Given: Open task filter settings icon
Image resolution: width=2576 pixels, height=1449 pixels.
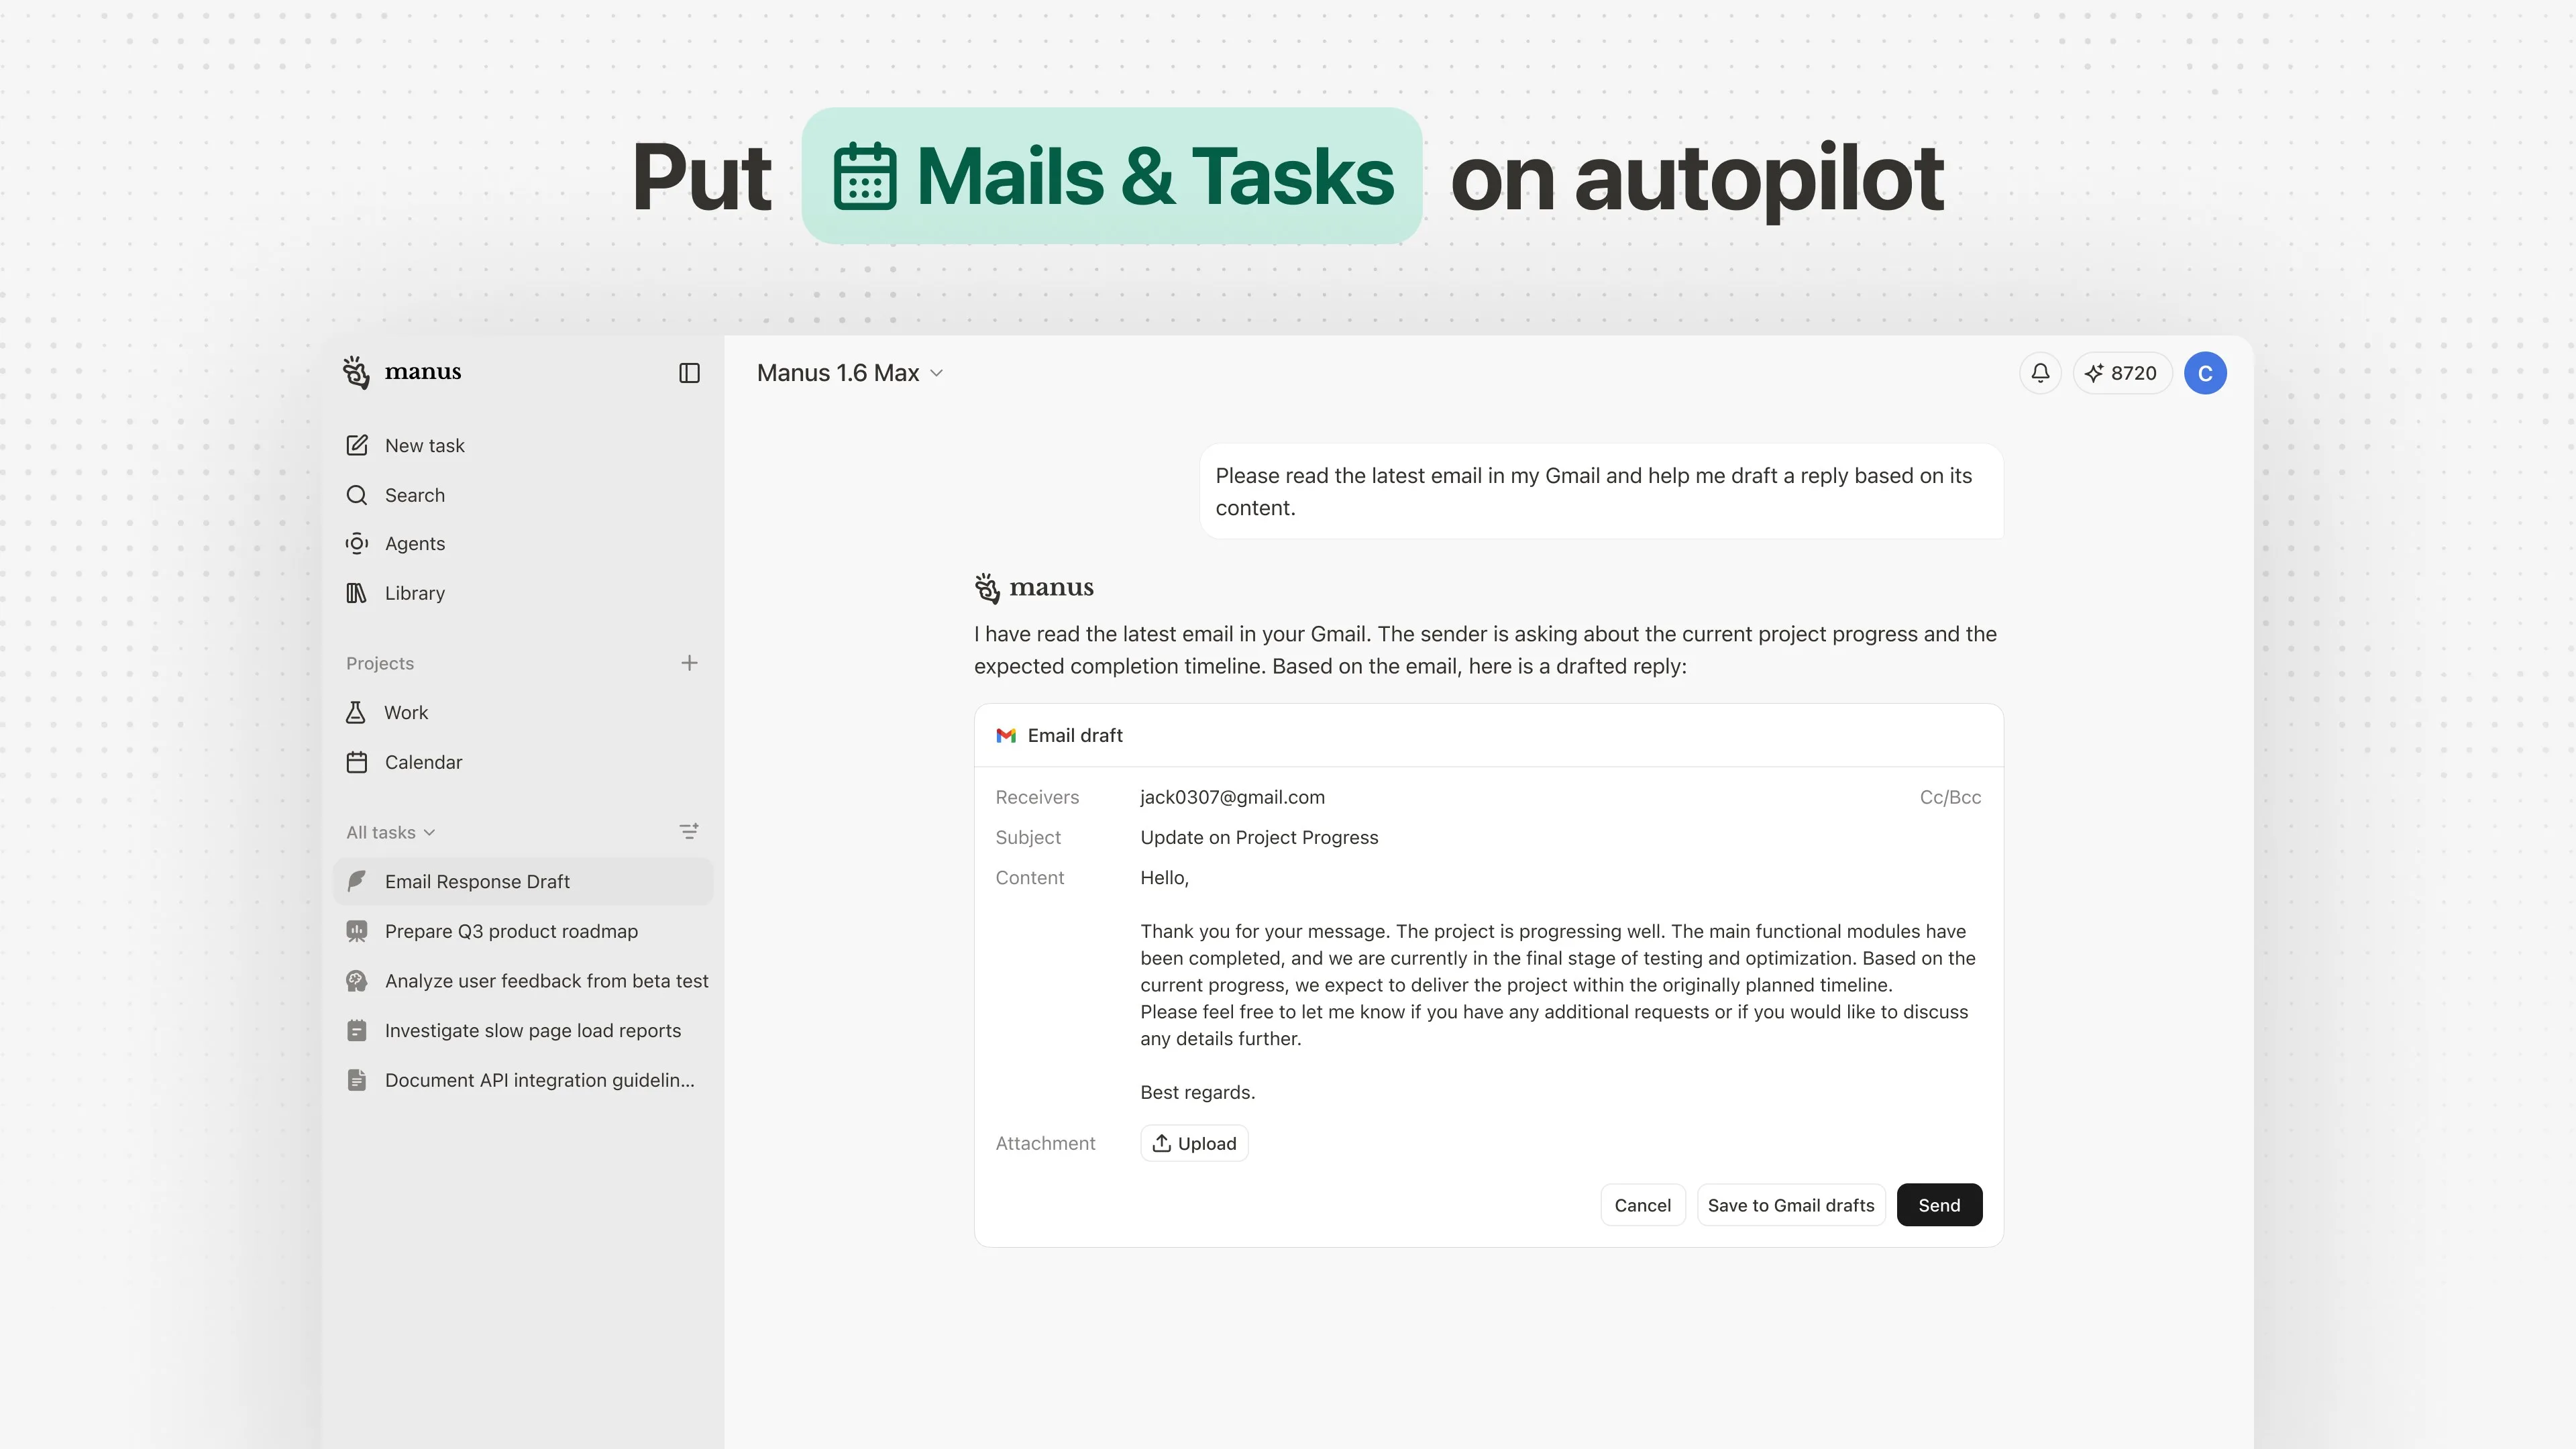Looking at the screenshot, I should pos(689,832).
